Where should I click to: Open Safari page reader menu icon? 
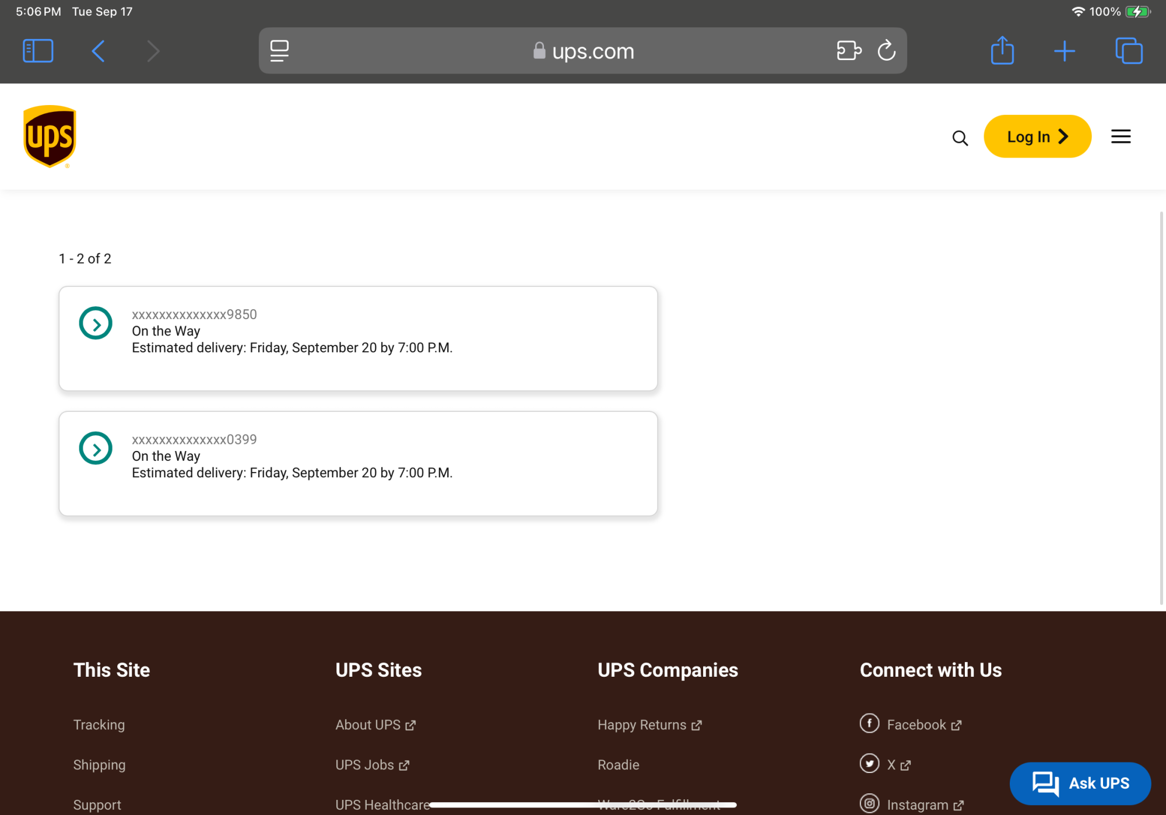(279, 51)
